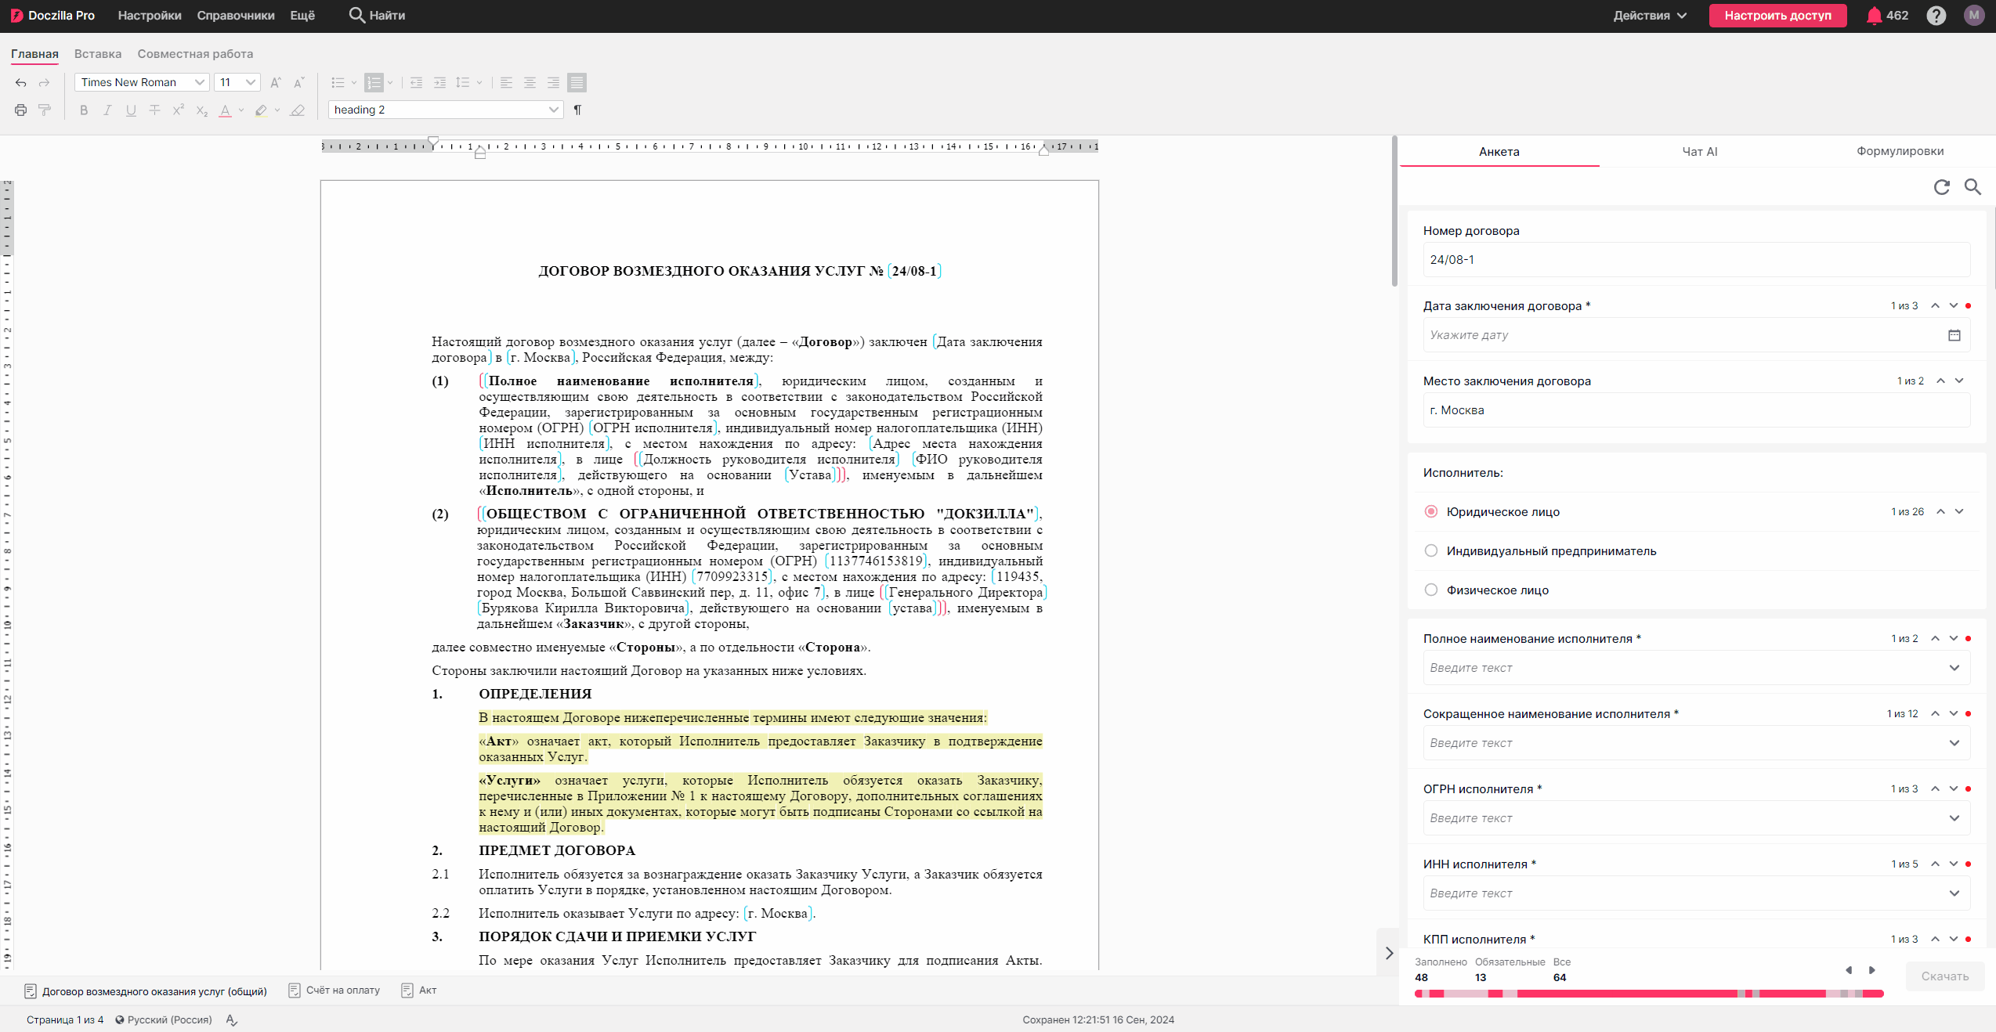Click the Настроить доступ button

point(1777,16)
